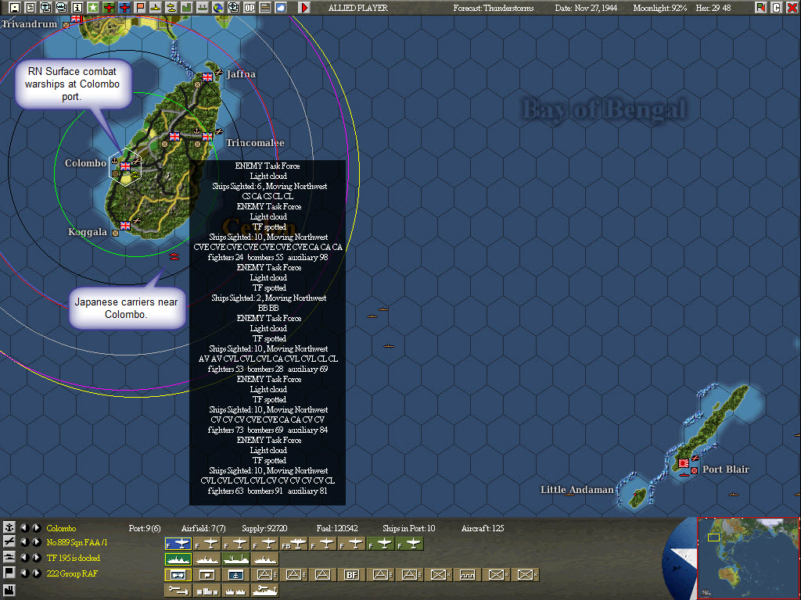Viewport: 801px width, 600px height.
Task: Click the info 'i' toolbar icon
Action: coord(77,8)
